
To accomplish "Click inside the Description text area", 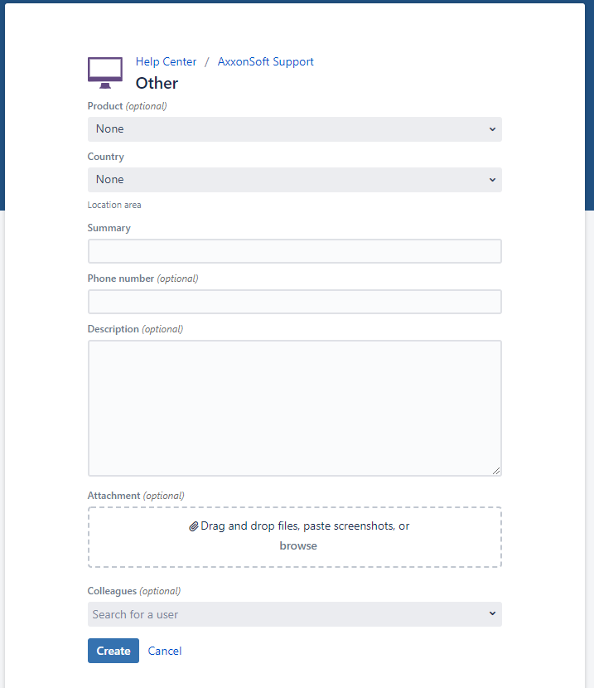I will (294, 408).
